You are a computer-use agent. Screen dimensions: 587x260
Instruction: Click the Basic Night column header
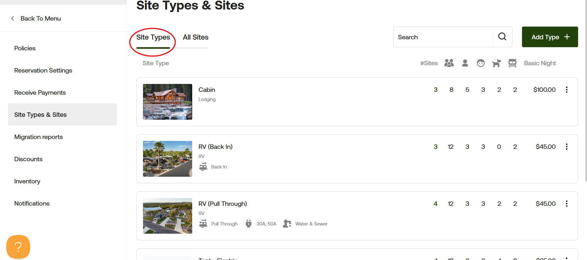click(540, 63)
